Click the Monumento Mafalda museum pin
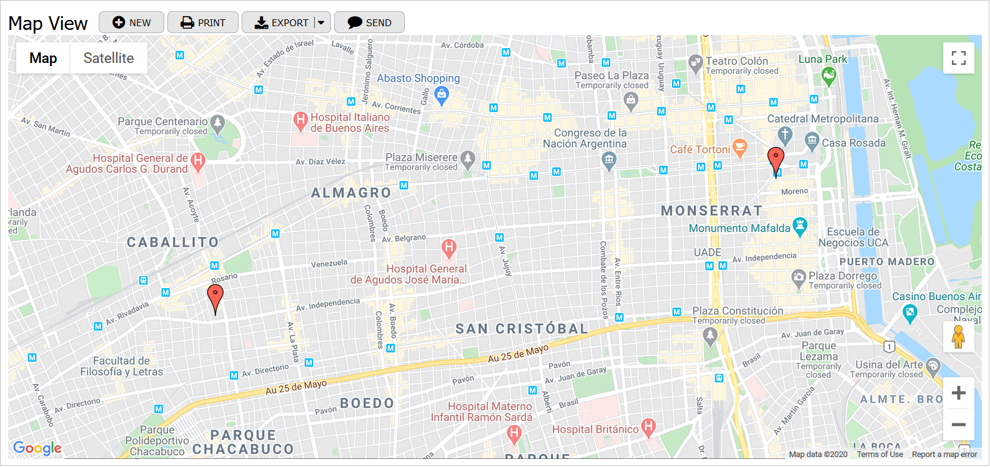The image size is (990, 467). point(800,227)
